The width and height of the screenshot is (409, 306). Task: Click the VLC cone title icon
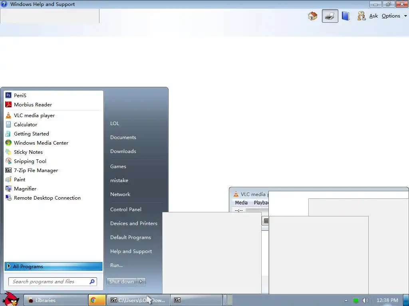236,194
